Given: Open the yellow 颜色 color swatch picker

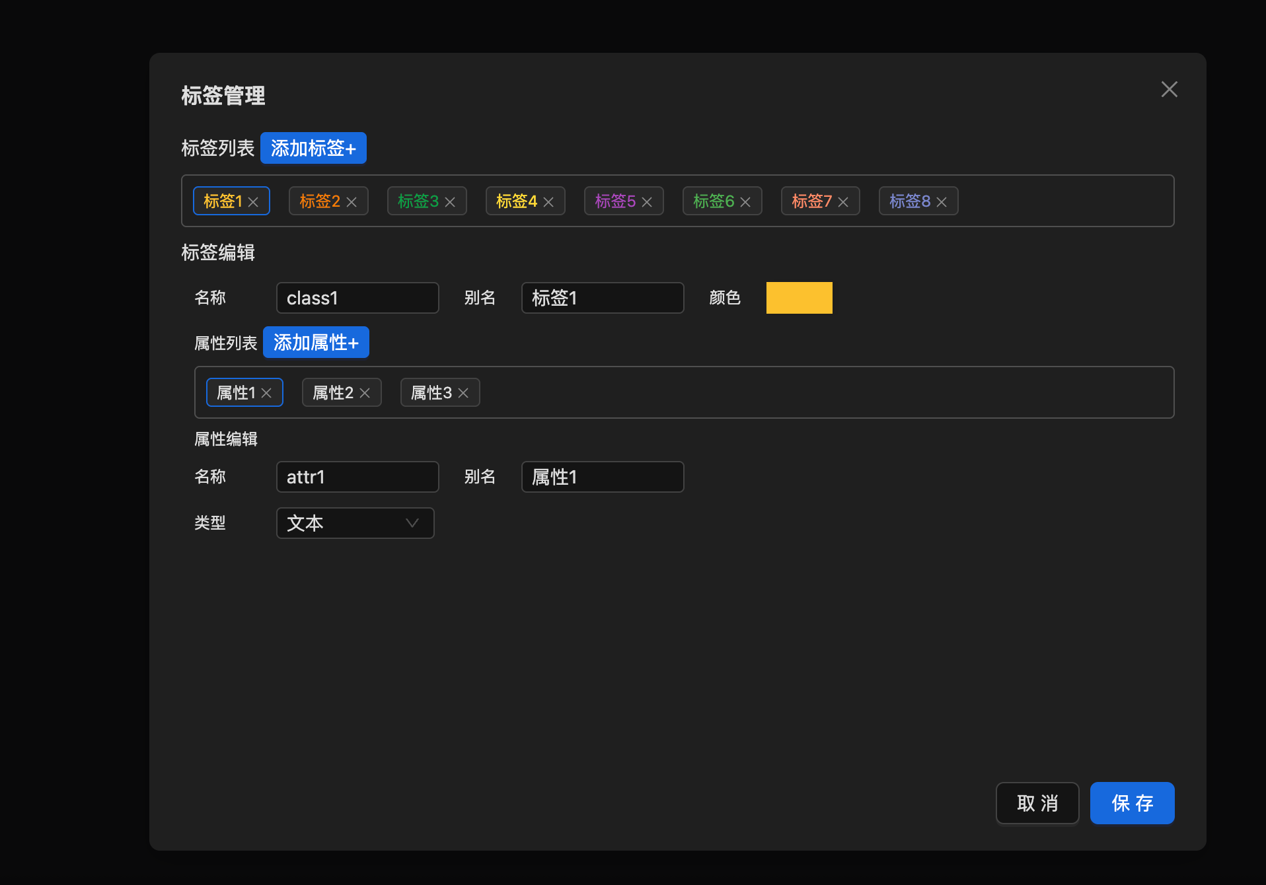Looking at the screenshot, I should (799, 298).
